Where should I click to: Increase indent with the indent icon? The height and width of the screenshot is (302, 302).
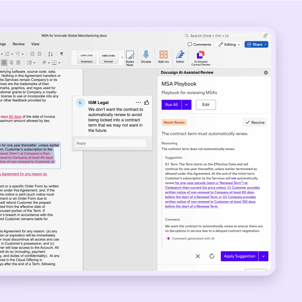[x=39, y=54]
